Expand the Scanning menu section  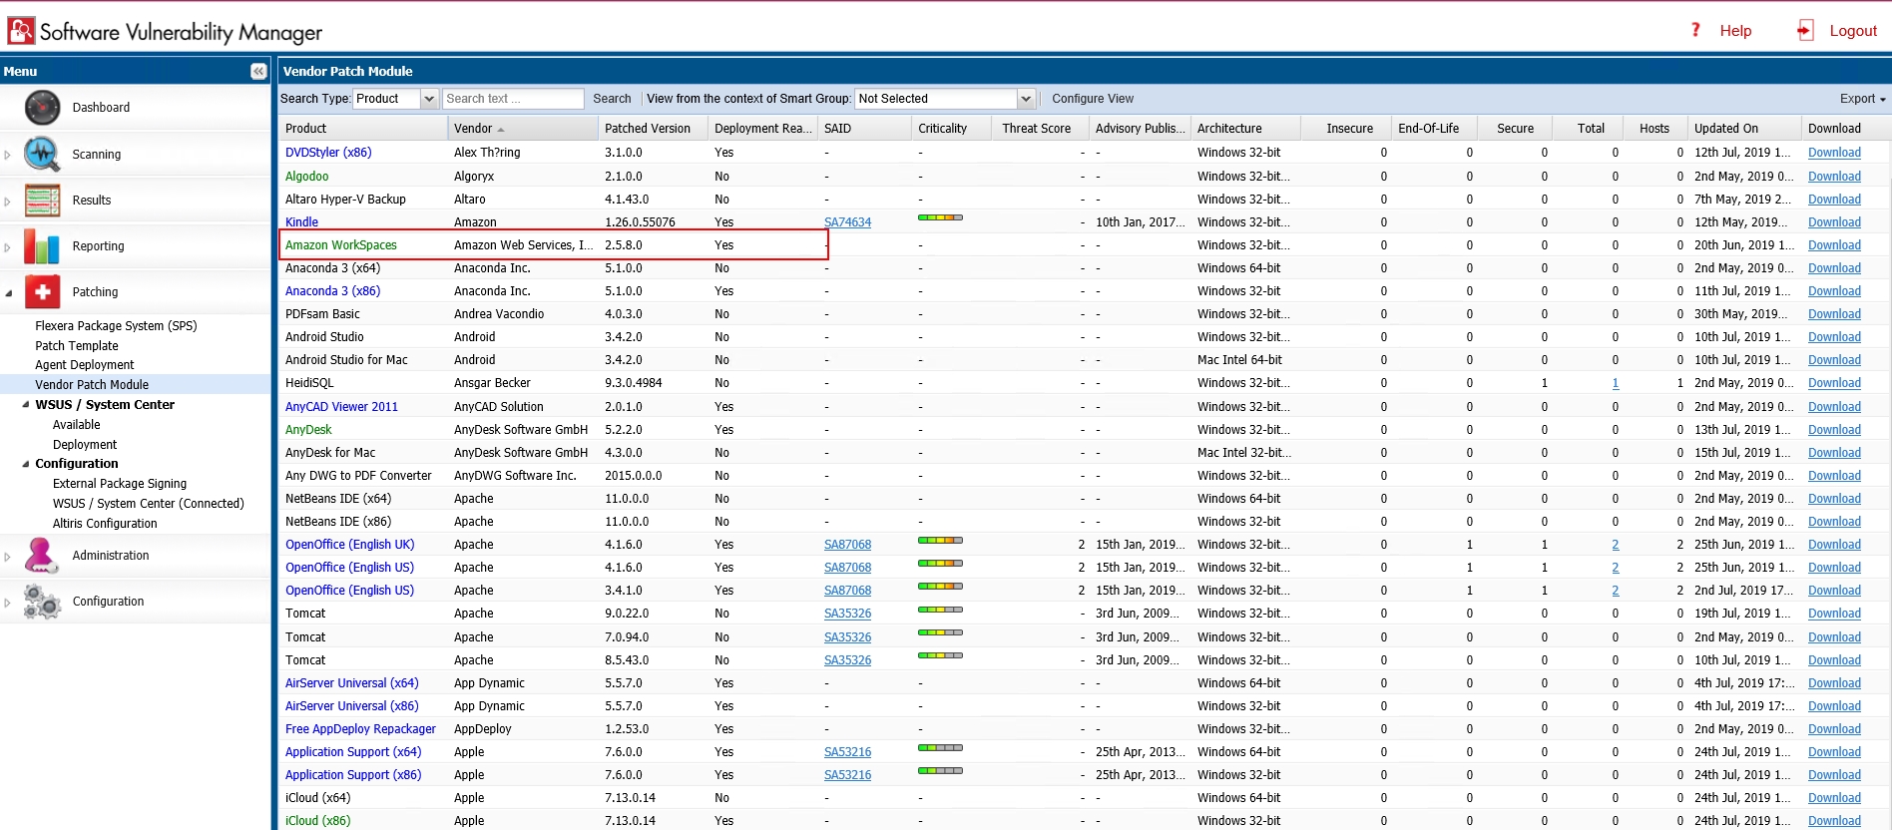[8, 155]
